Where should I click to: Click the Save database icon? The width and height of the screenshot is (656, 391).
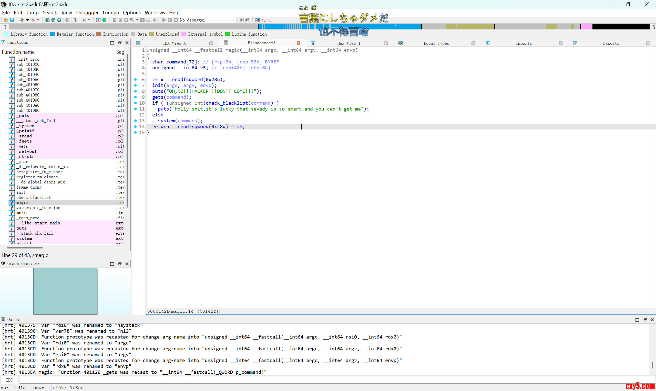12,20
